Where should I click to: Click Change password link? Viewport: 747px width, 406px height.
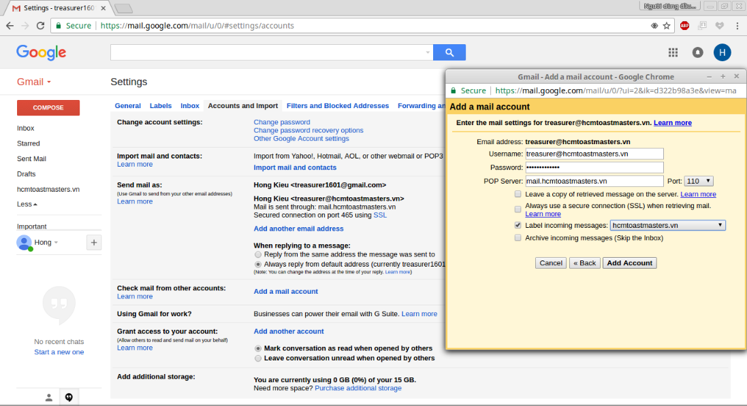point(281,122)
